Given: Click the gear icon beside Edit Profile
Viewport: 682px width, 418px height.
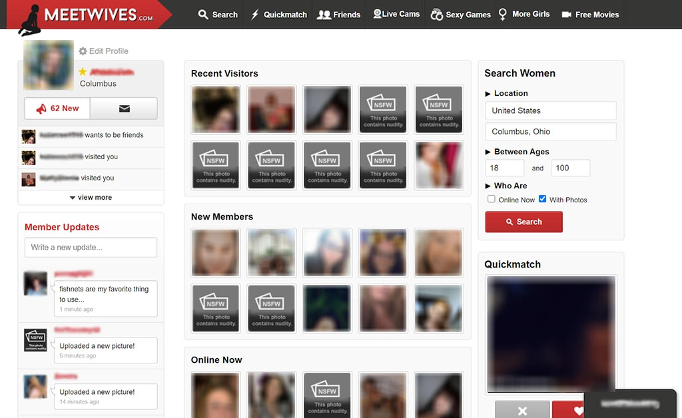Looking at the screenshot, I should pos(83,51).
